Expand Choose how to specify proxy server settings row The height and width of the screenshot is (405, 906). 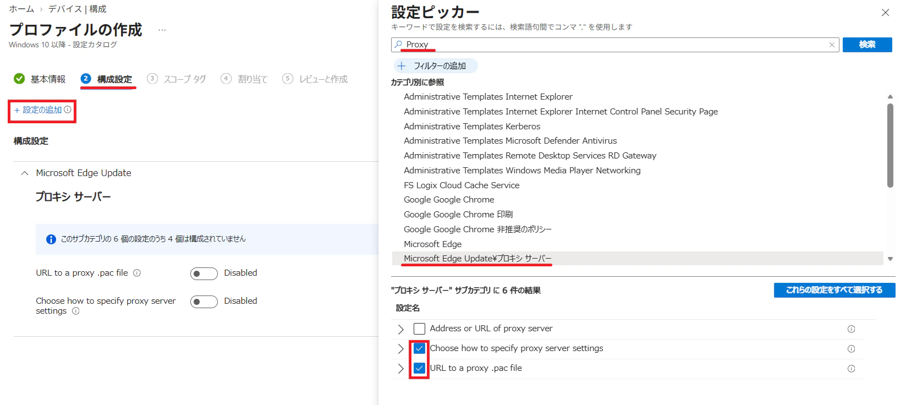pos(400,349)
